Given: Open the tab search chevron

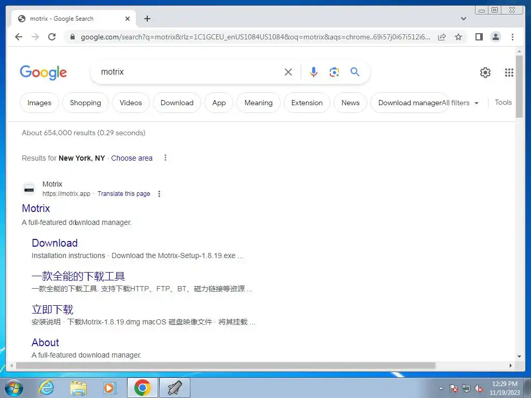Looking at the screenshot, I should tap(464, 19).
